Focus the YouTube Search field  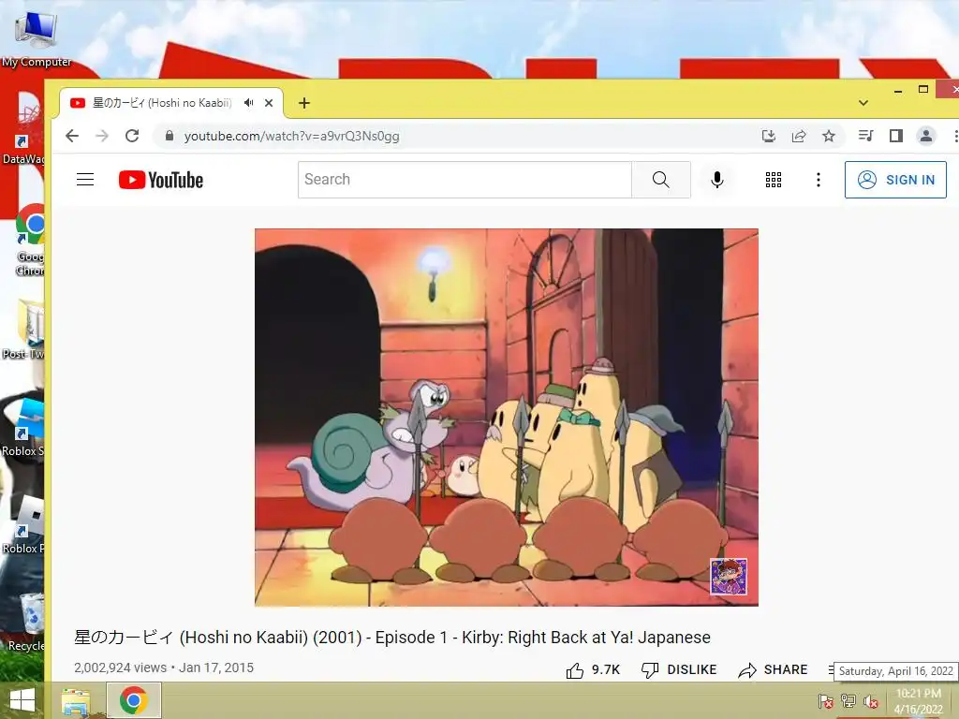[x=465, y=180]
